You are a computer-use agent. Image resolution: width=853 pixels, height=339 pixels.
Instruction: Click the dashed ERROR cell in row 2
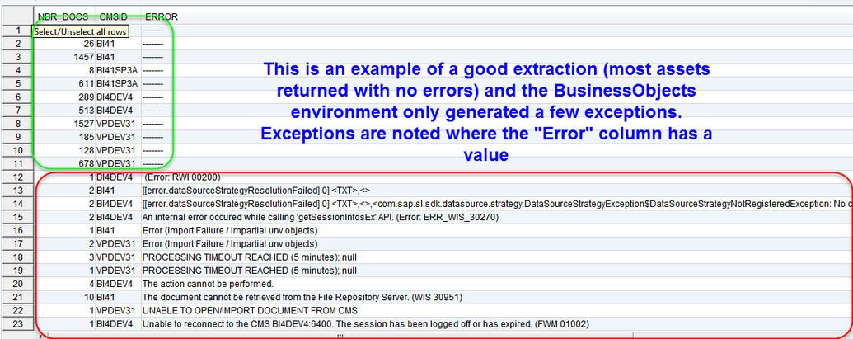tap(152, 44)
